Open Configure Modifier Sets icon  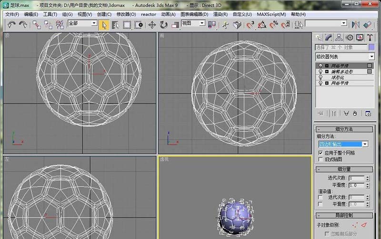(x=368, y=114)
